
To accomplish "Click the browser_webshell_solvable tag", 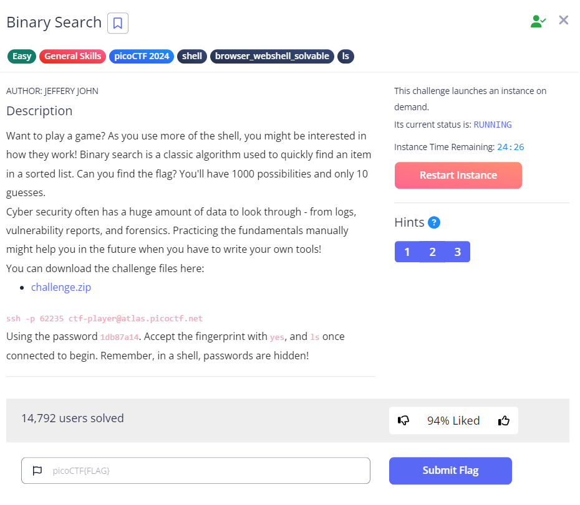I will click(272, 56).
